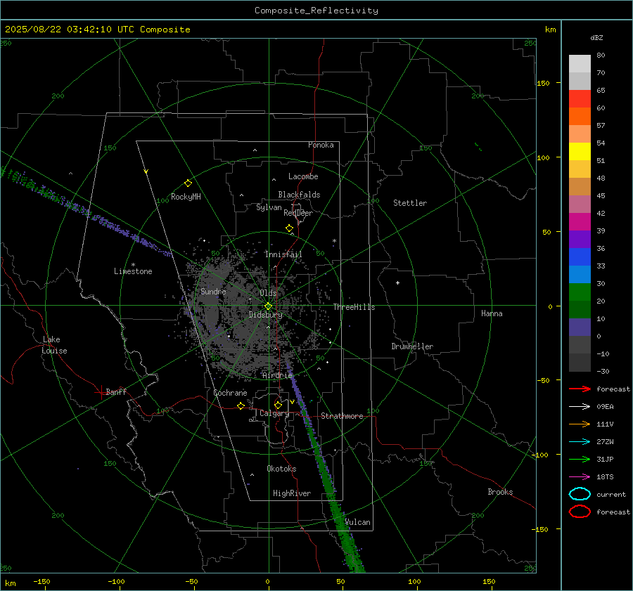
Task: Click the 80 value on dBZ scale
Action: 601,56
